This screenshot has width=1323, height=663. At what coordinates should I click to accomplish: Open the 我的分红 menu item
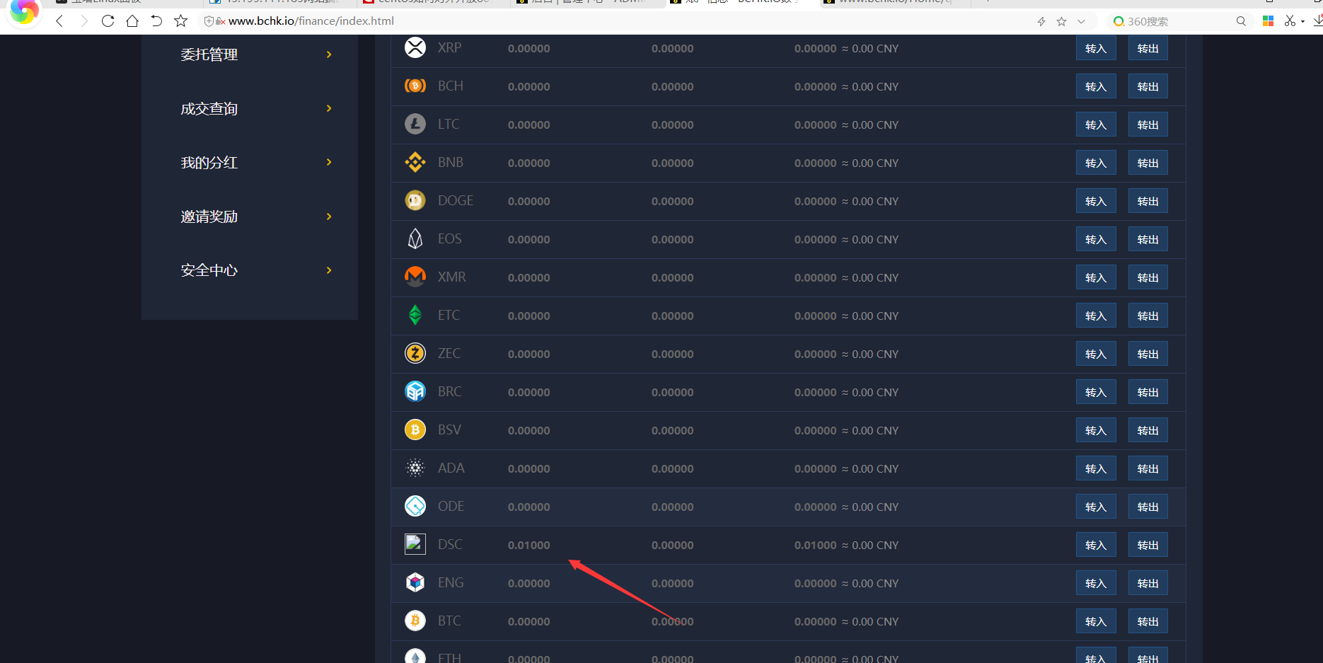click(209, 163)
